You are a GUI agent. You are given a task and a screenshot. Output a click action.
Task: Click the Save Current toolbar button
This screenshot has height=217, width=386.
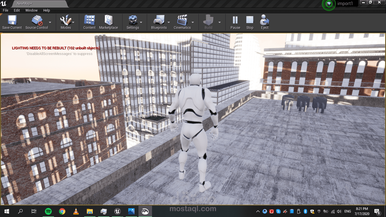click(12, 22)
